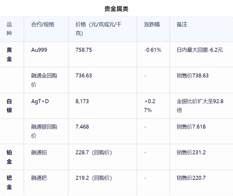Select the note 日内最大回撤-6.2元
The height and width of the screenshot is (196, 233).
tap(200, 50)
